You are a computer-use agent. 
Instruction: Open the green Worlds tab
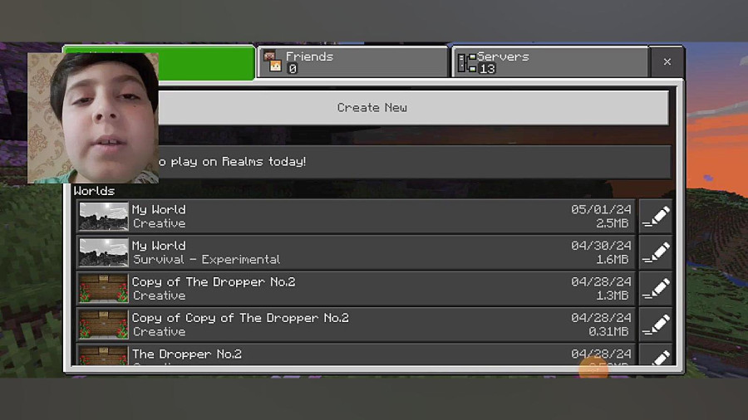207,63
